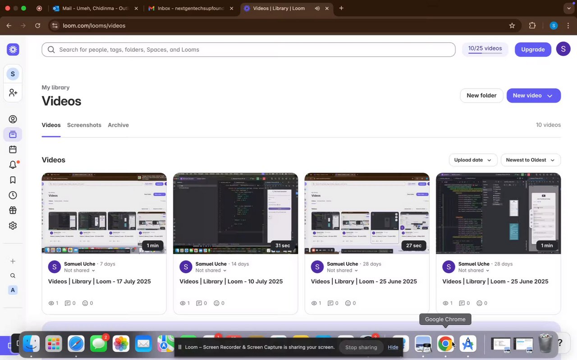Close the Gmail Inbox browser tab

pos(232,9)
